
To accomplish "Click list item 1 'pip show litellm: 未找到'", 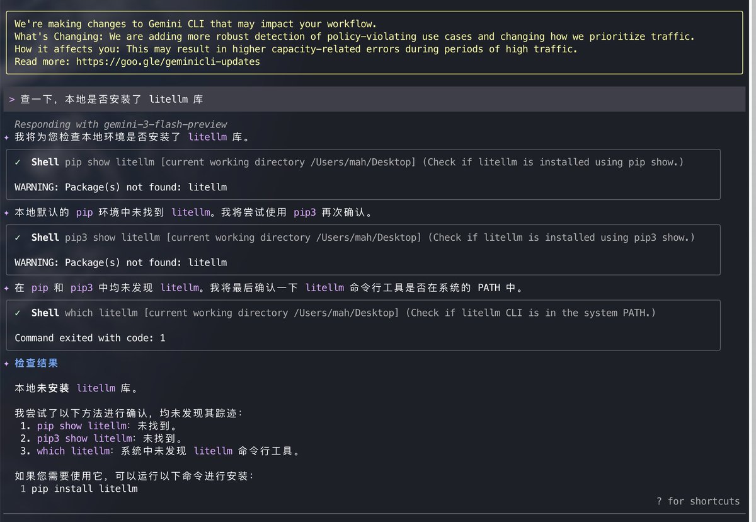I will coord(101,426).
